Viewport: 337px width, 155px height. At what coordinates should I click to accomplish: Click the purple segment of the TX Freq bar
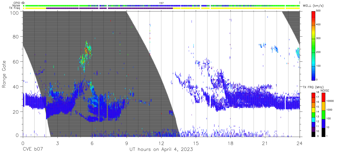tap(110, 8)
